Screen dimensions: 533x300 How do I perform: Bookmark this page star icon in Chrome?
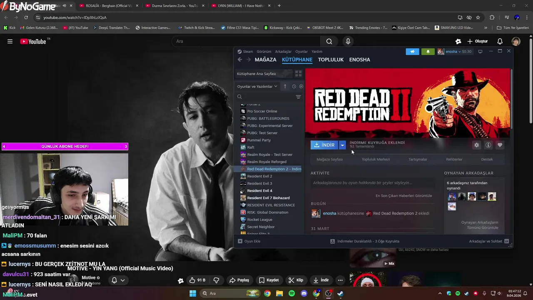pos(478,17)
